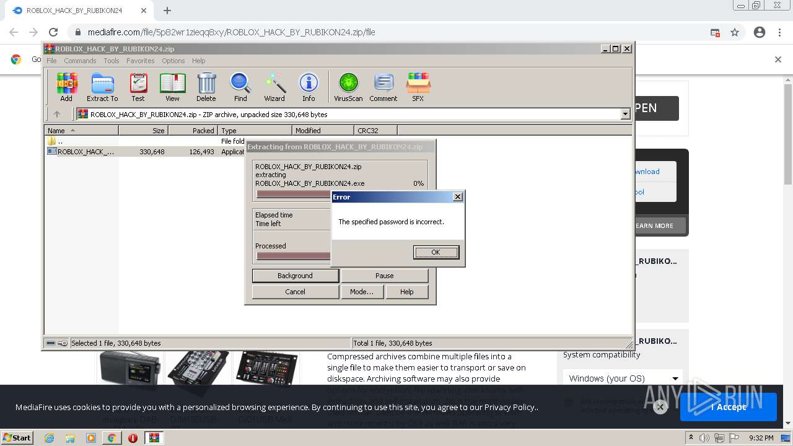Viewport: 793px width, 446px height.
Task: Open the View file icon
Action: (x=172, y=87)
